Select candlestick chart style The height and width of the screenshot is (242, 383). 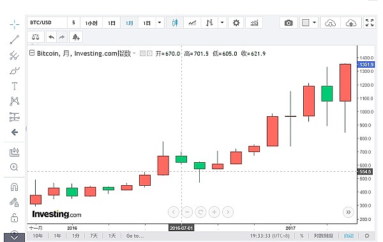[175, 23]
